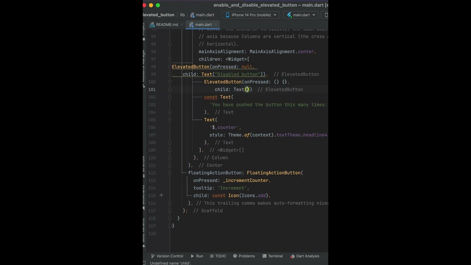
Task: Collapse the fold marker on line 112
Action: pyautogui.click(x=170, y=173)
